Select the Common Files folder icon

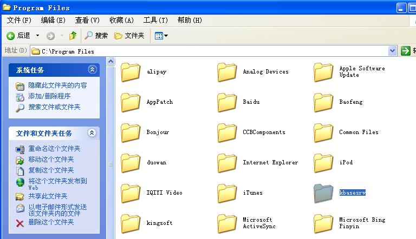tap(323, 132)
